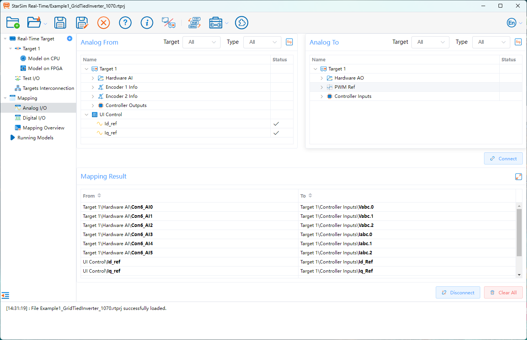Image resolution: width=527 pixels, height=340 pixels.
Task: Select the Con6_AI3 to Iabc.0 mapping row
Action: pos(298,235)
